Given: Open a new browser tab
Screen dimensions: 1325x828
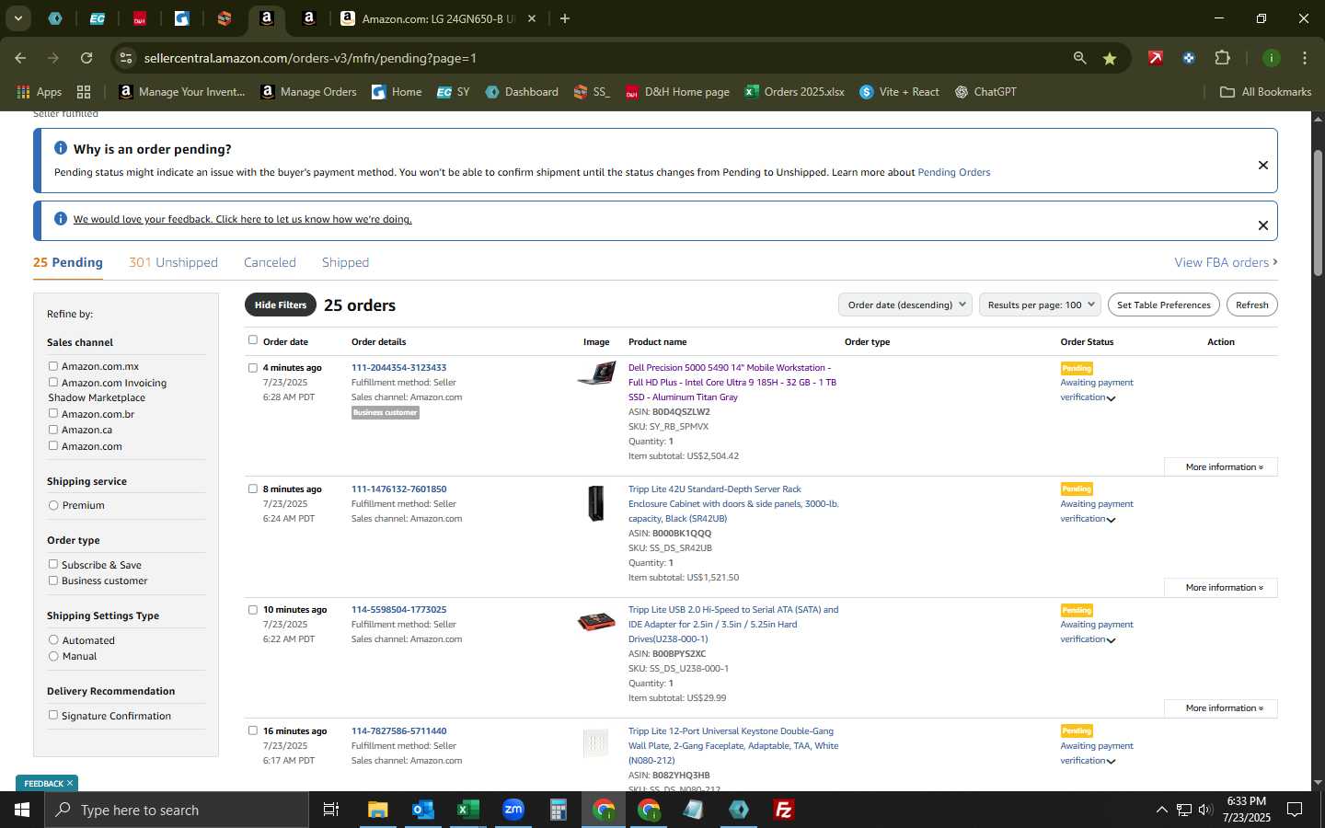Looking at the screenshot, I should (x=565, y=18).
